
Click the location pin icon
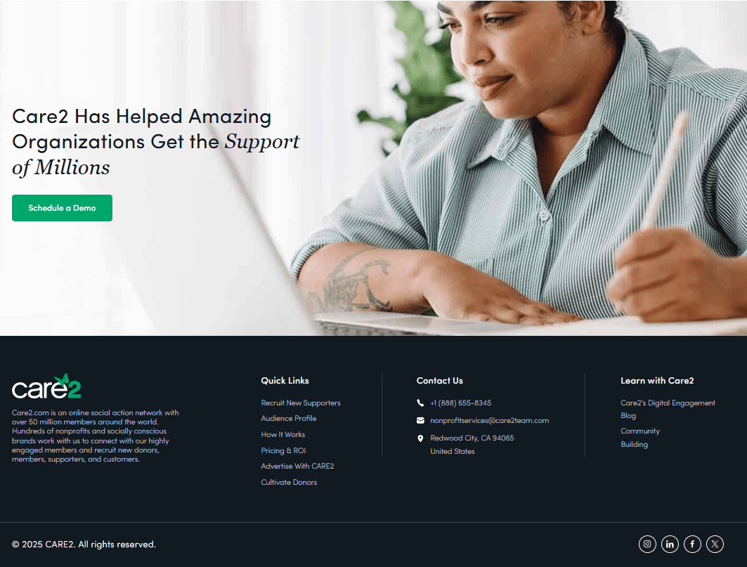pyautogui.click(x=420, y=438)
